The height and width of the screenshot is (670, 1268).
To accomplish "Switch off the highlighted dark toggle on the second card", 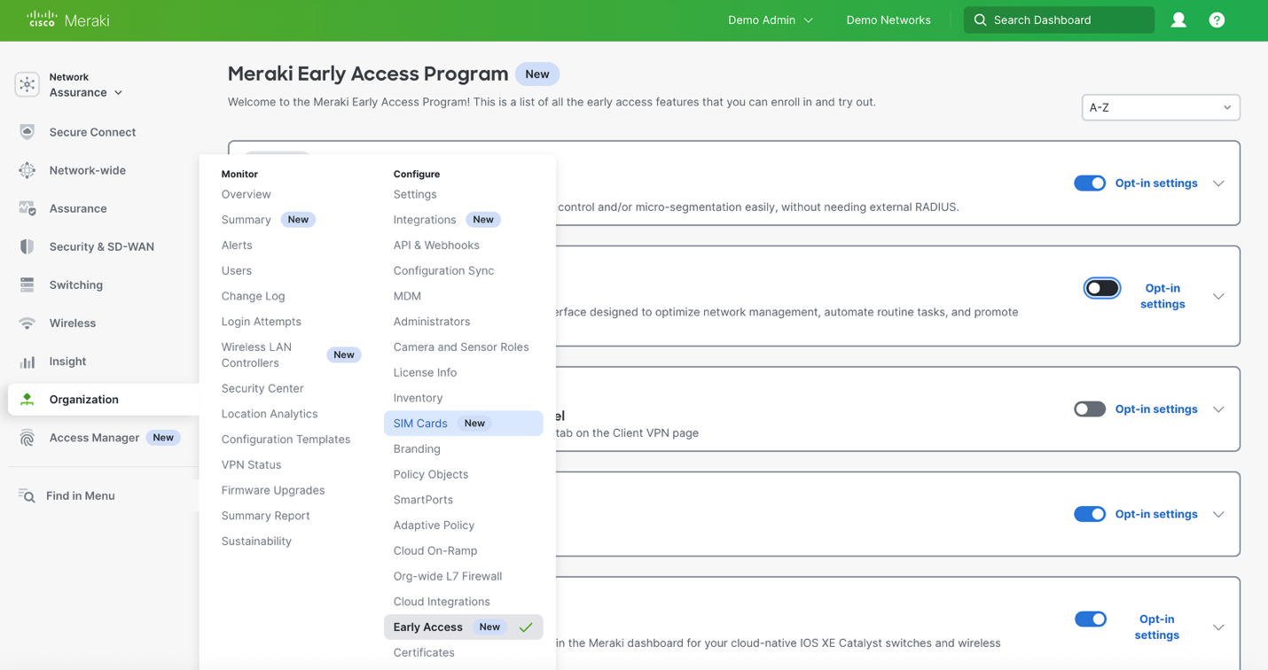I will tap(1101, 287).
